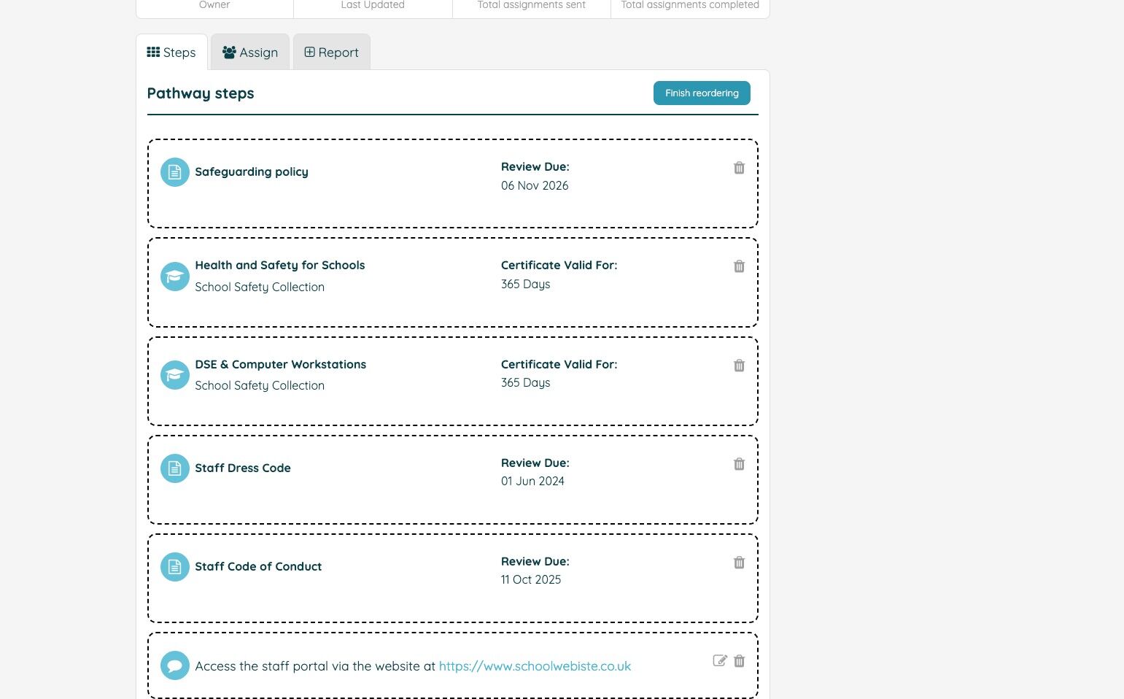Click DSE & Computer Workstations course icon
Screen dimensions: 1124x699
tap(175, 375)
